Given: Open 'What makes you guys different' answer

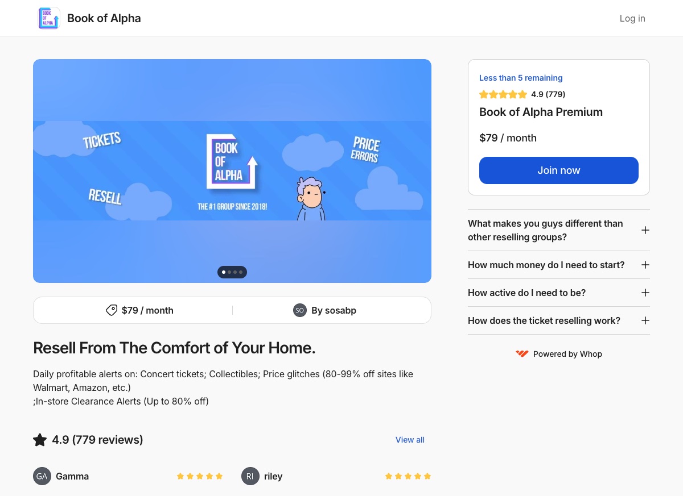Looking at the screenshot, I should 645,230.
